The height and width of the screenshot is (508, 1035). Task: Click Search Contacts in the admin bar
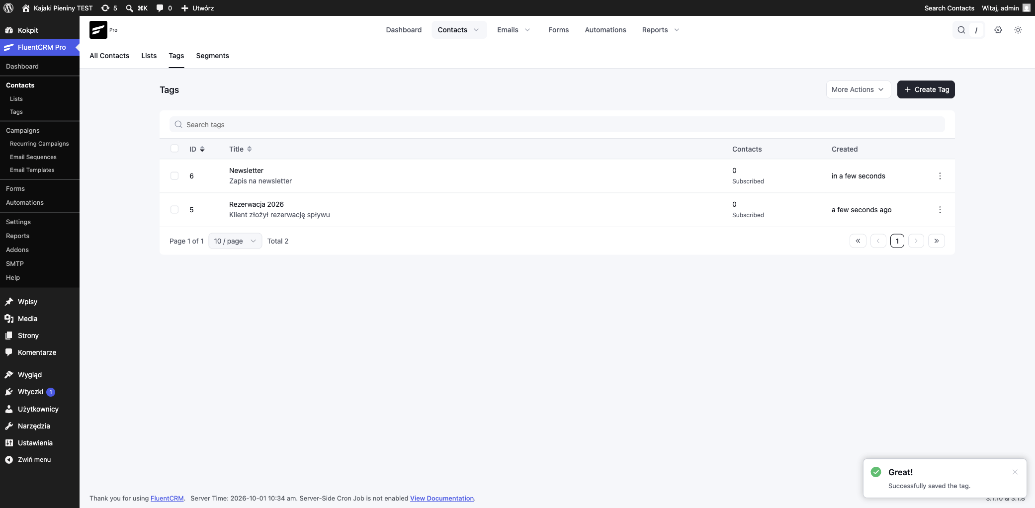point(949,8)
